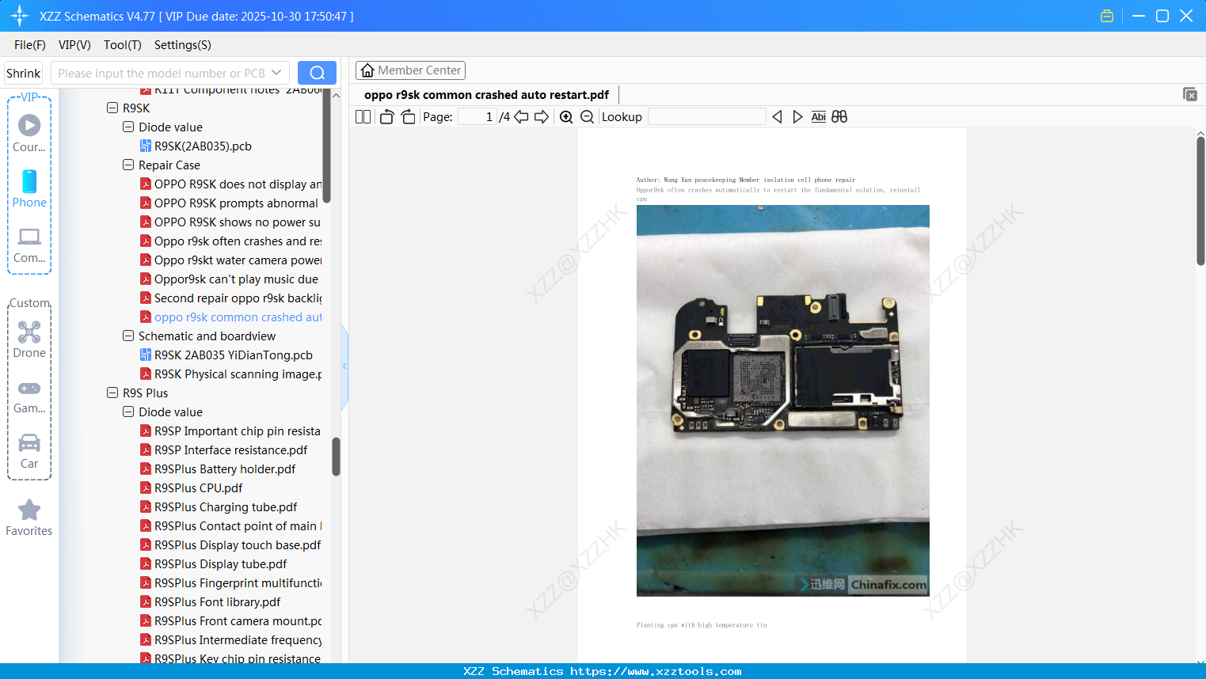The width and height of the screenshot is (1206, 679).
Task: Collapse the R9SK tree node
Action: click(x=112, y=108)
